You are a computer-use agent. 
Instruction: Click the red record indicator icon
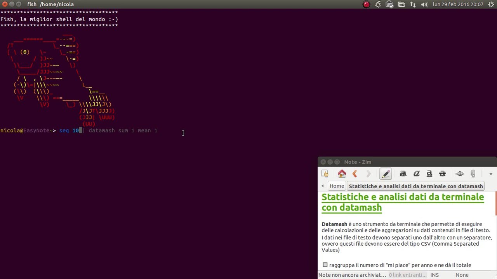[x=366, y=4]
